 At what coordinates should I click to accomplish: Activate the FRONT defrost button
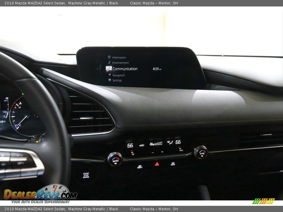click(x=140, y=167)
